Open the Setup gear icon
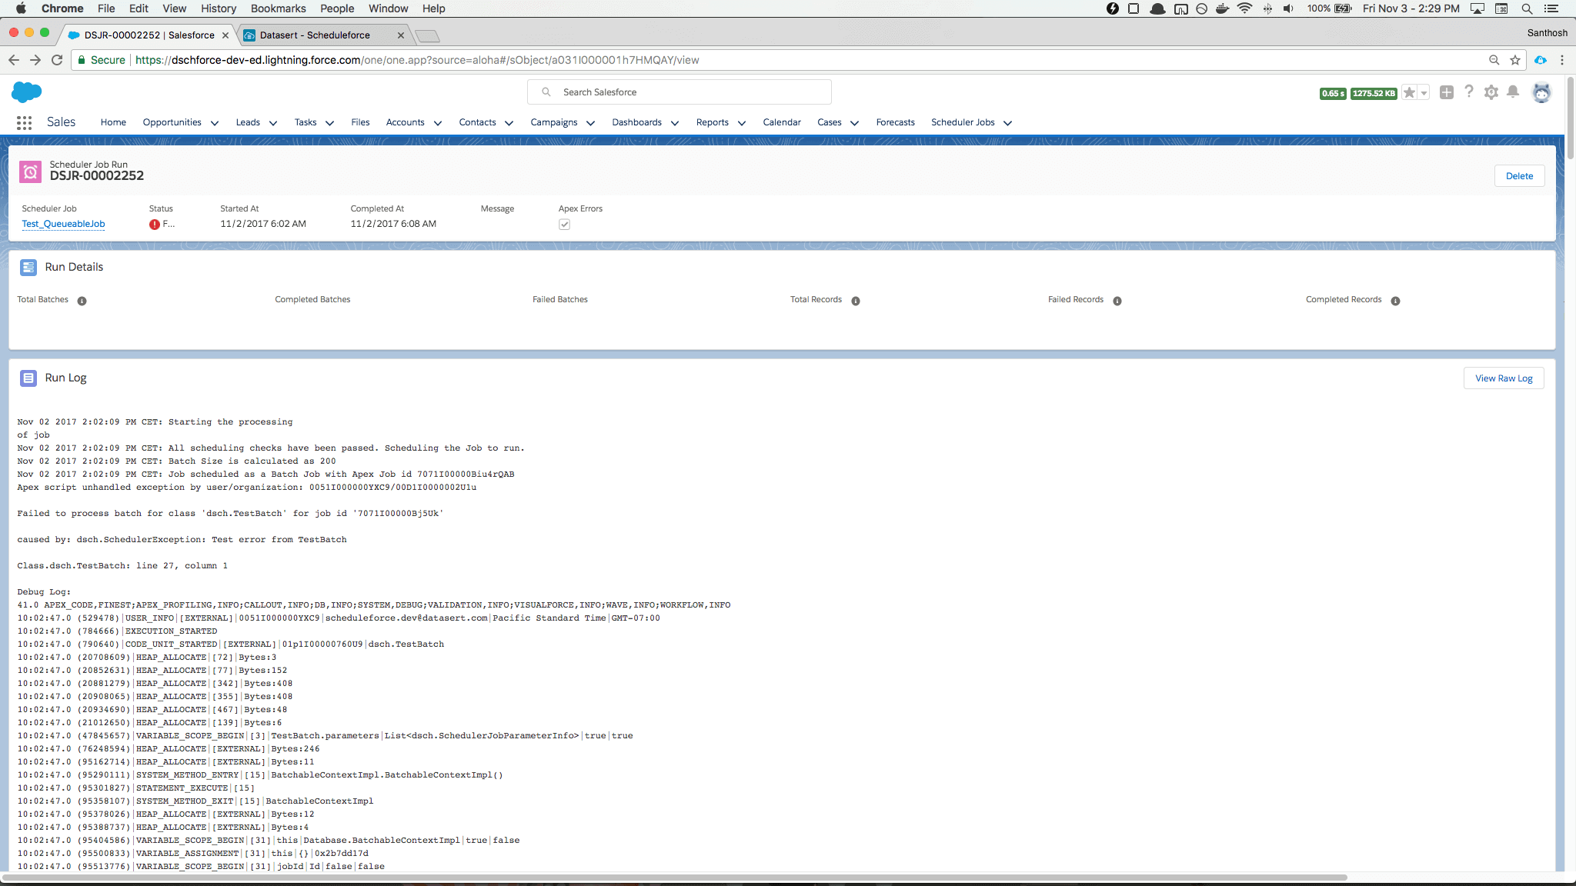Image resolution: width=1576 pixels, height=886 pixels. click(x=1491, y=92)
